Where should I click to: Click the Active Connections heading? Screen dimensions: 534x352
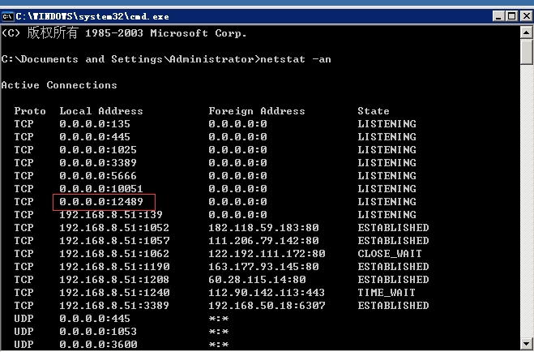click(59, 85)
